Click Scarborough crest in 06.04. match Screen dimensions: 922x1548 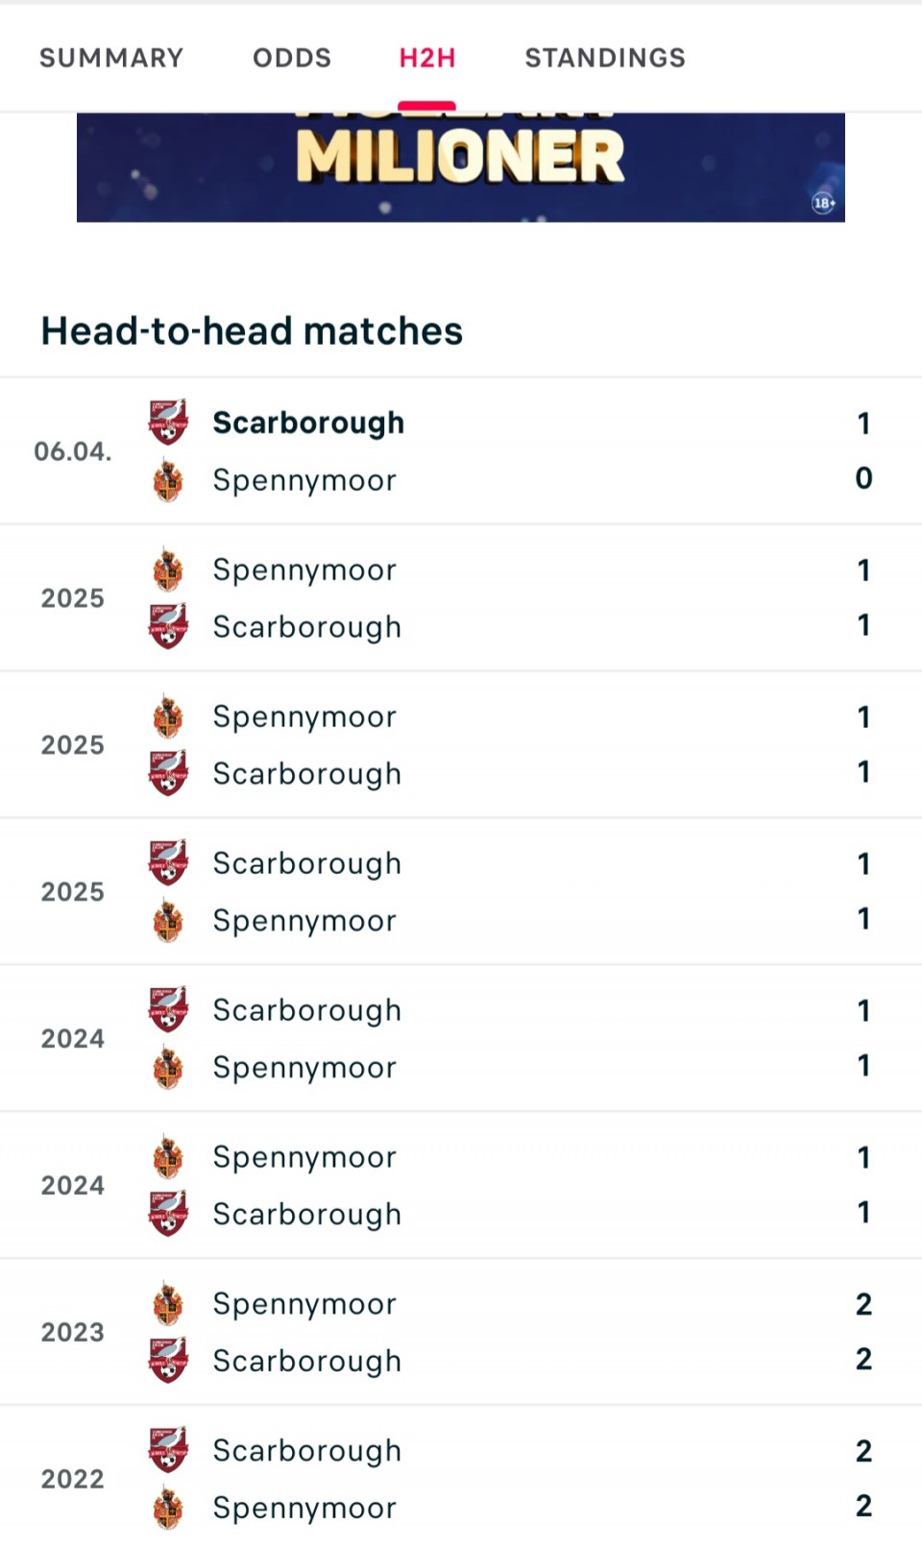click(168, 423)
